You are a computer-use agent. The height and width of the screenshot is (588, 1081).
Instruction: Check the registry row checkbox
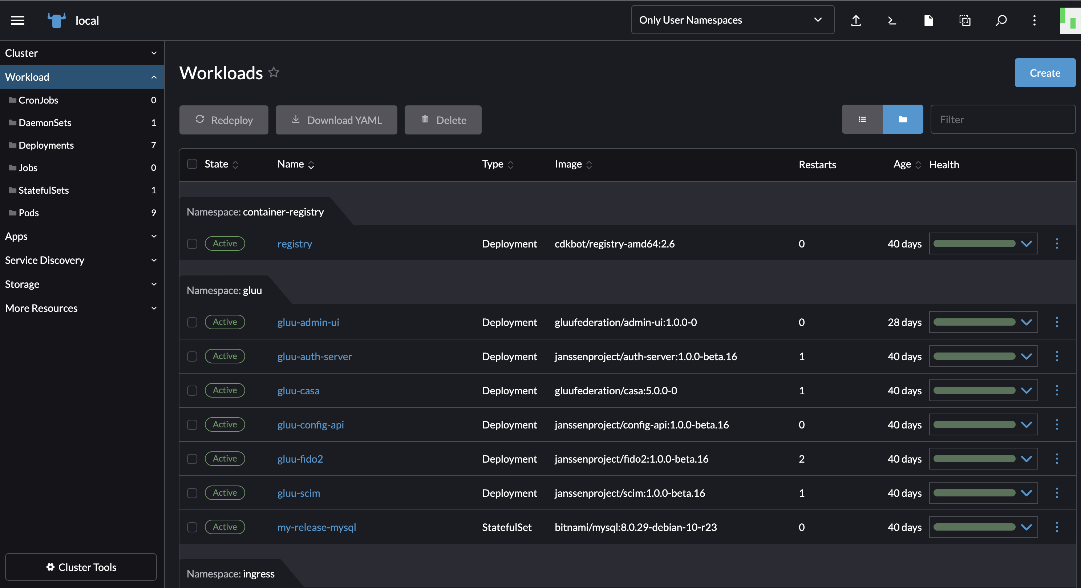[x=192, y=243]
